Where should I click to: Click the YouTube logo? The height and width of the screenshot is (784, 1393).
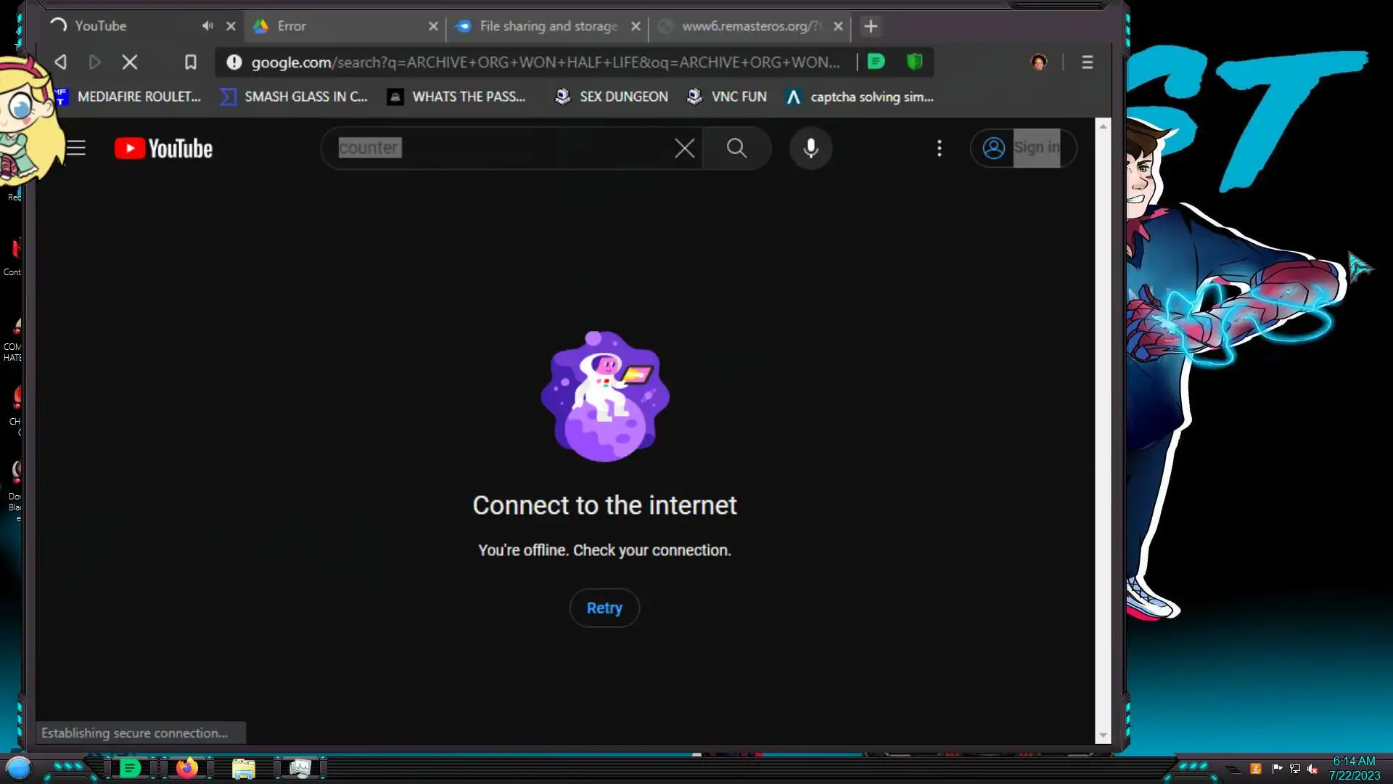(163, 148)
